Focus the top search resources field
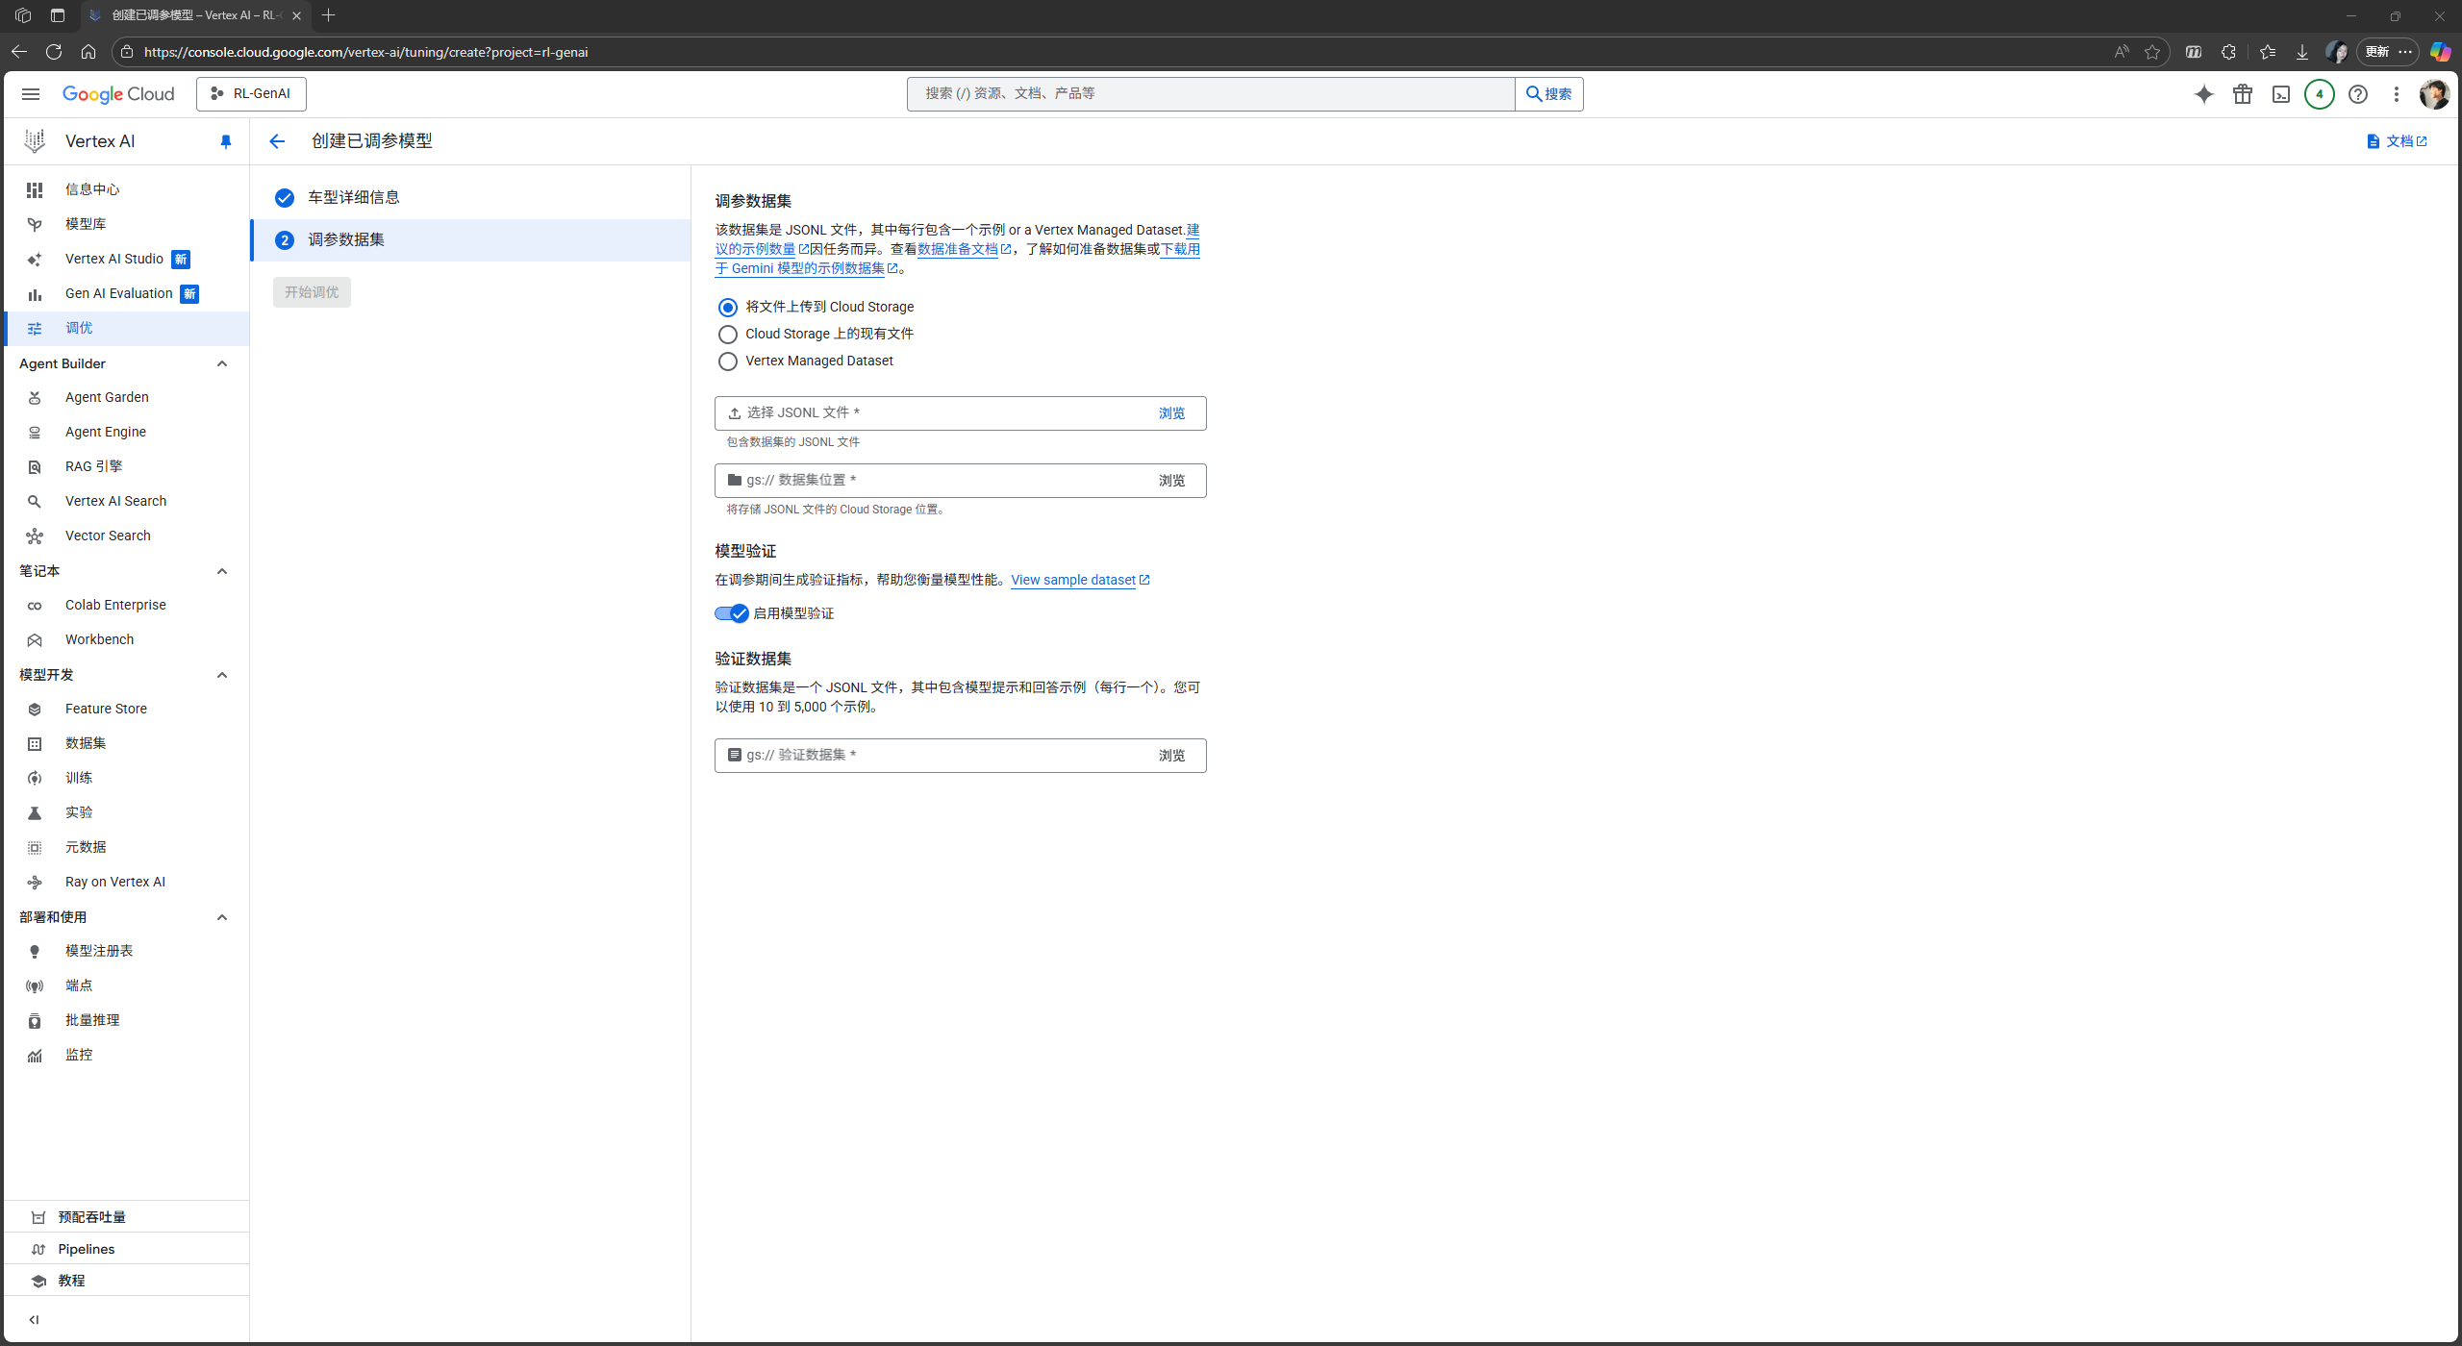 [x=1210, y=93]
